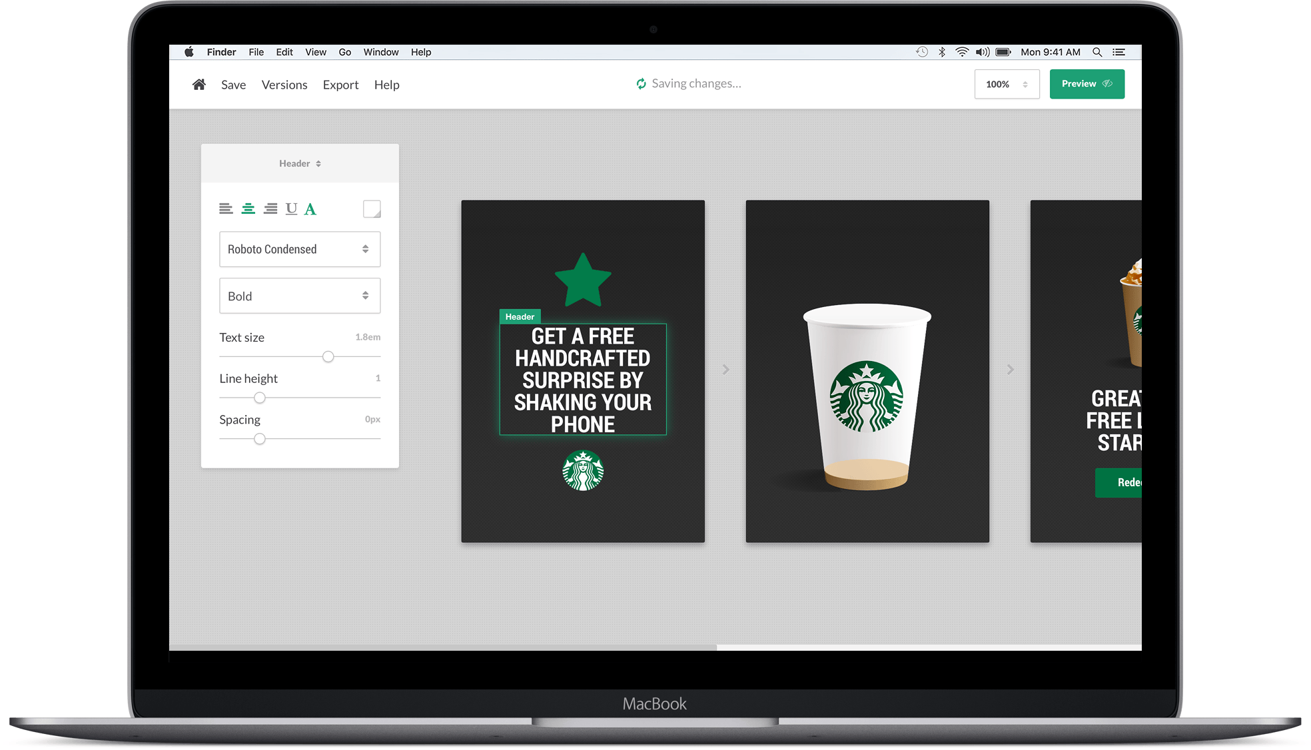Click the Time Machine icon
Screen dimensions: 1311x750
[922, 52]
